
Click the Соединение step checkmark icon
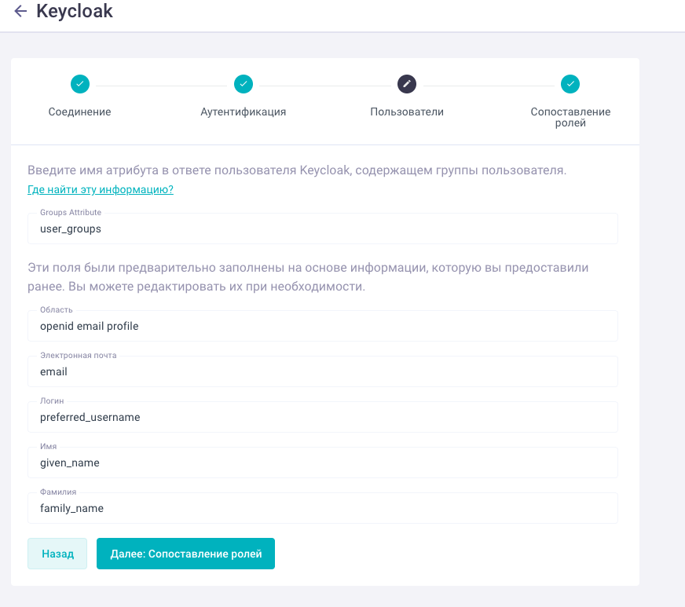click(x=80, y=84)
